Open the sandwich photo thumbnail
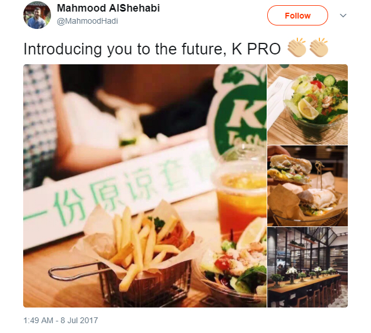Image resolution: width=371 pixels, height=333 pixels. tap(308, 186)
